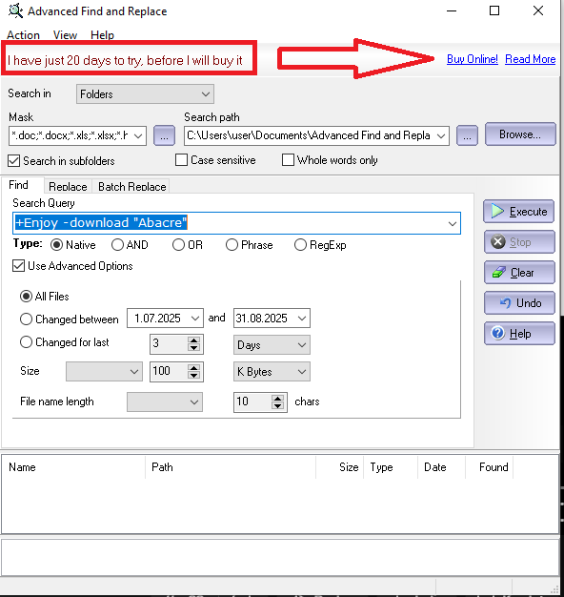Select the Changed between radio button
Viewport: 564px width, 597px height.
[26, 319]
